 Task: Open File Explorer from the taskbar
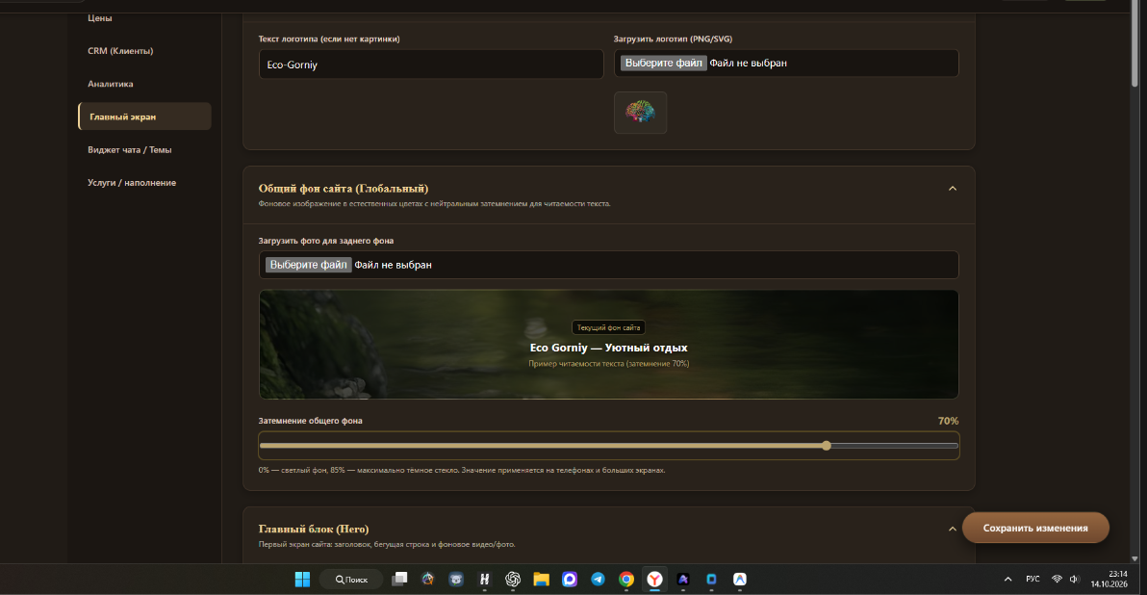[x=542, y=580]
